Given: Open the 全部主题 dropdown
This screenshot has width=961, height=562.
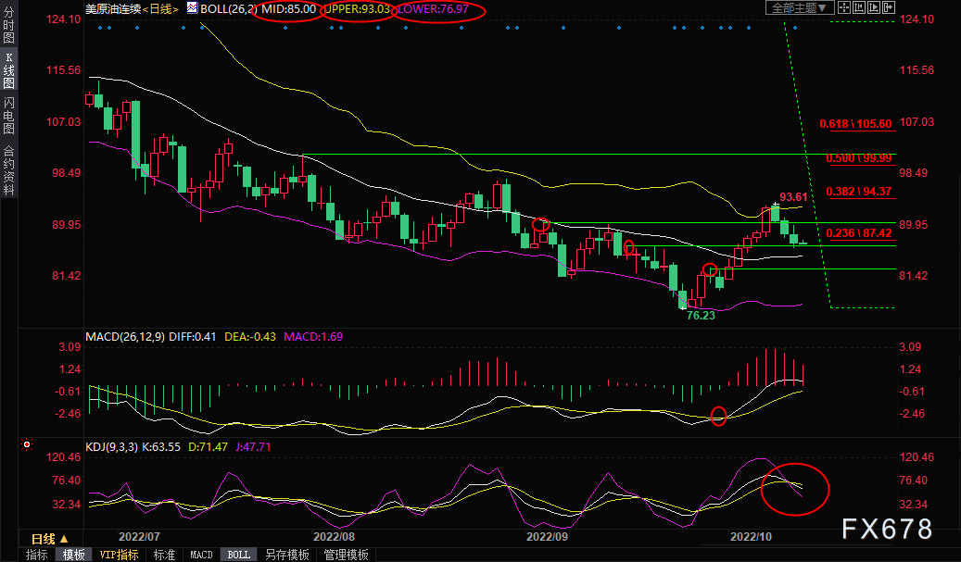Looking at the screenshot, I should click(x=799, y=7).
